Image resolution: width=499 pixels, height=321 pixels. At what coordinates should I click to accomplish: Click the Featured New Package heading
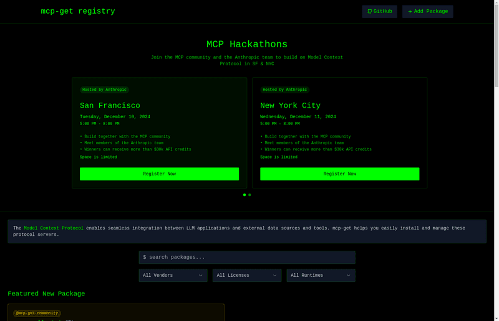pos(46,294)
